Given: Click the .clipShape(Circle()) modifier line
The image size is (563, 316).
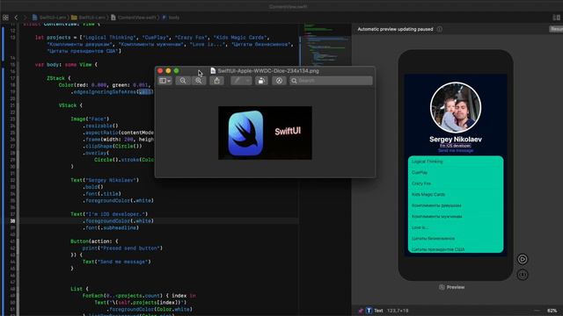Looking at the screenshot, I should coord(113,147).
